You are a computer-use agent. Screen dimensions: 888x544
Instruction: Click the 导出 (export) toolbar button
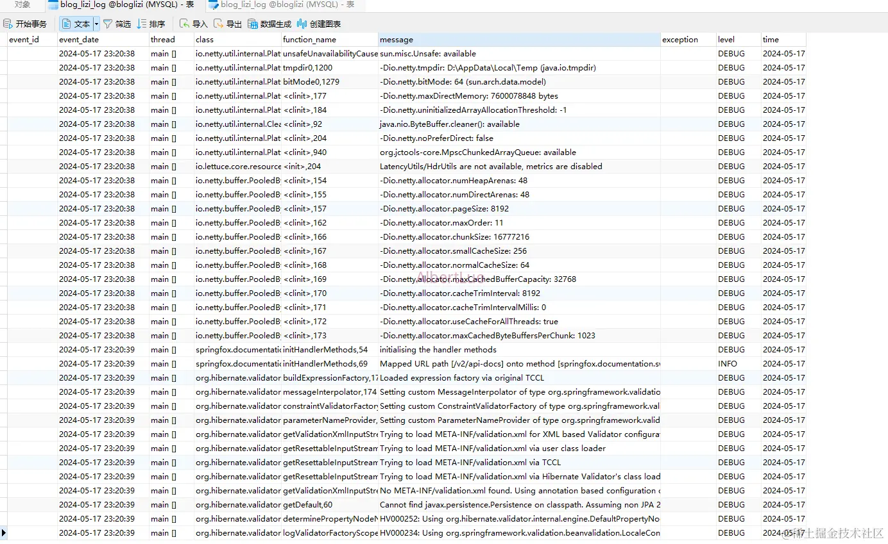228,24
